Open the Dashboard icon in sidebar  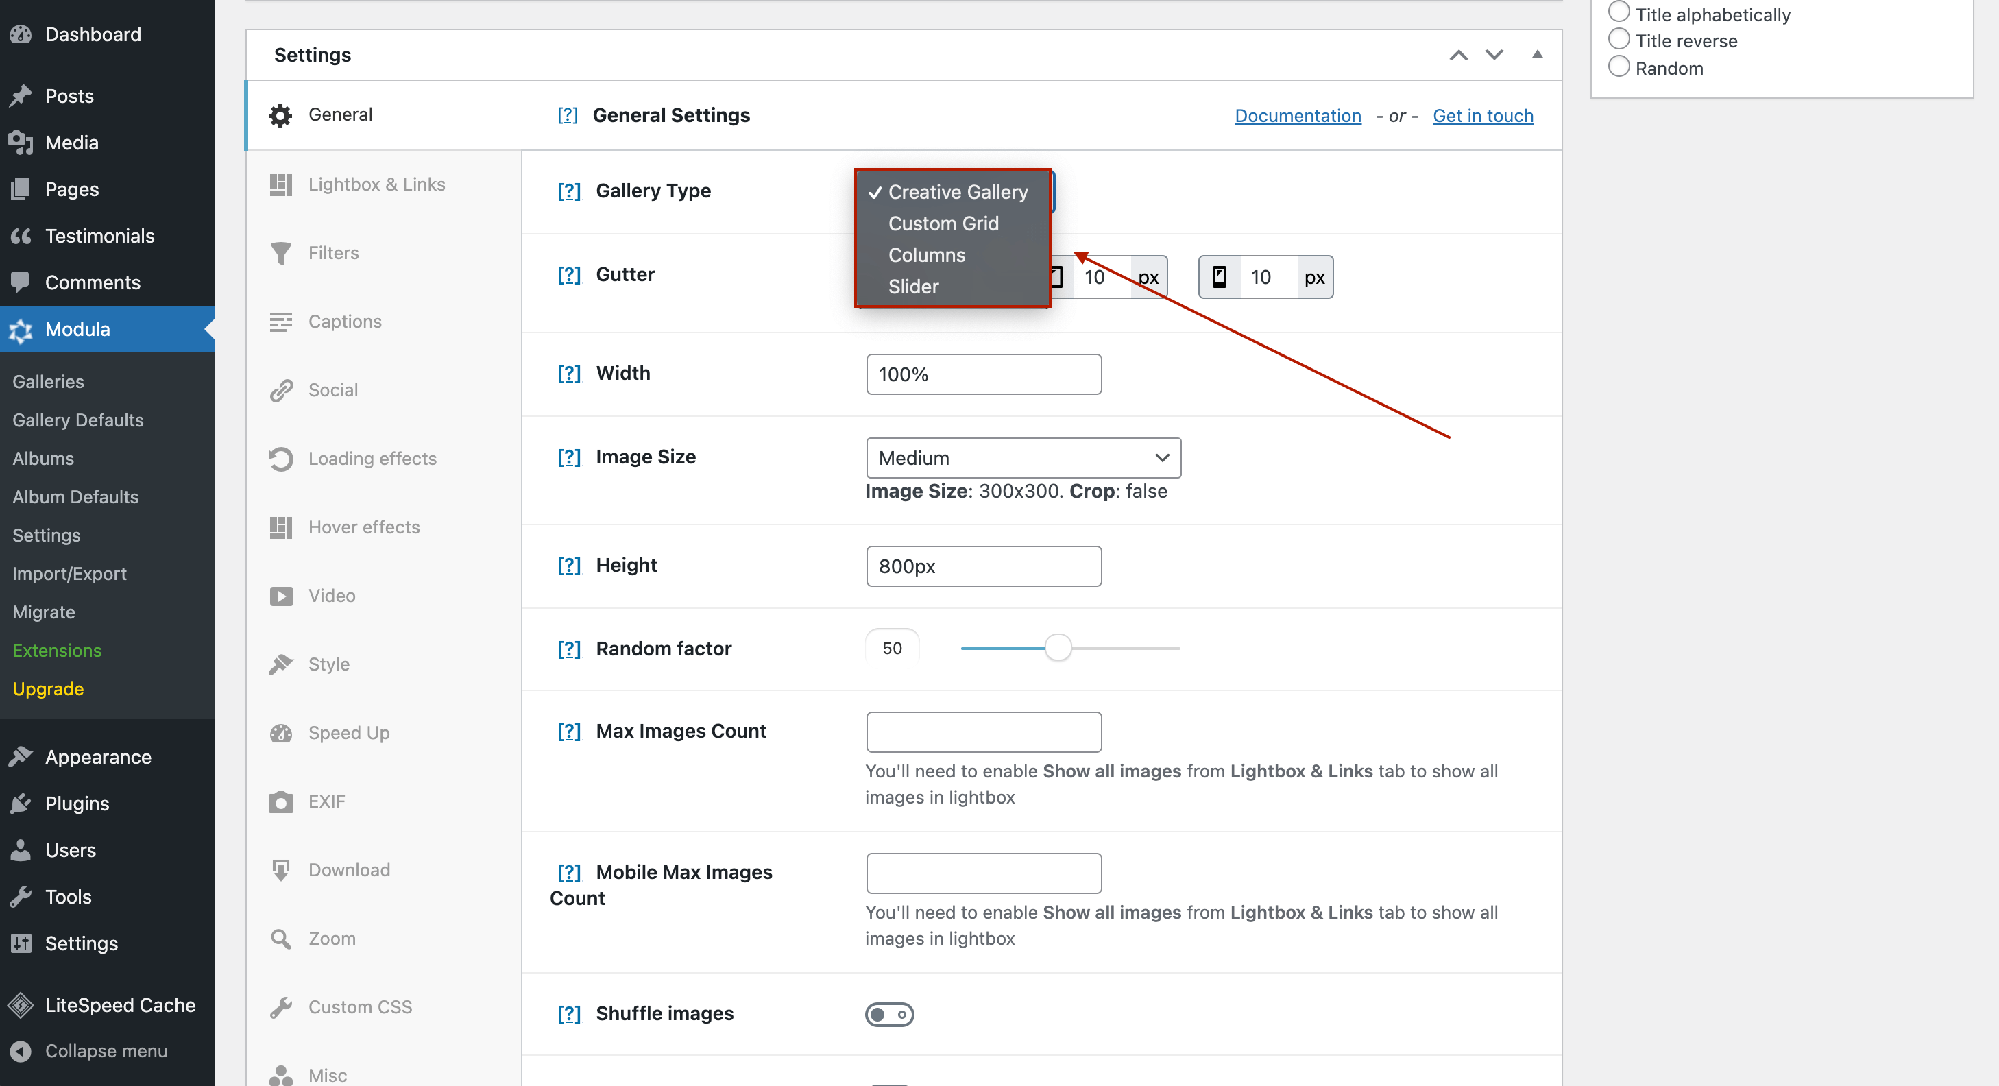(x=21, y=34)
